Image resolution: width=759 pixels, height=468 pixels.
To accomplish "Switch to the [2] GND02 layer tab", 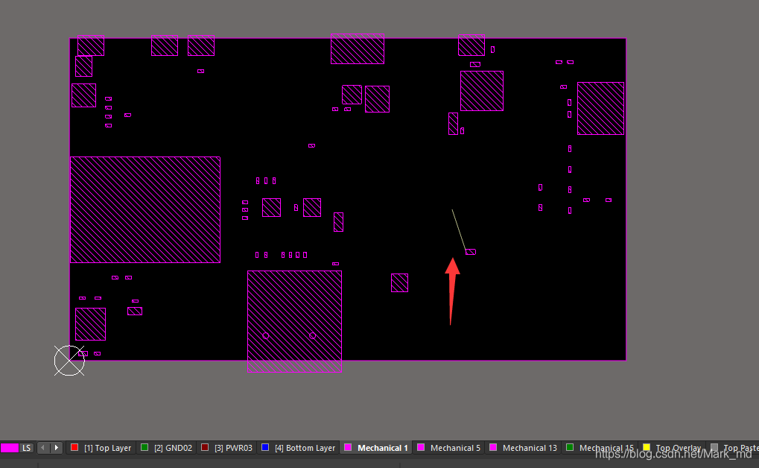I will [167, 448].
